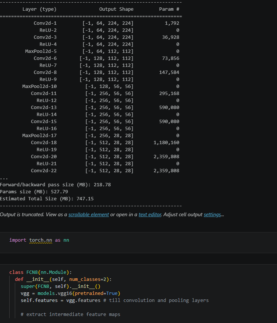The image size is (277, 323).
Task: Select the Conv2d-6 row label
Action: (x=45, y=58)
